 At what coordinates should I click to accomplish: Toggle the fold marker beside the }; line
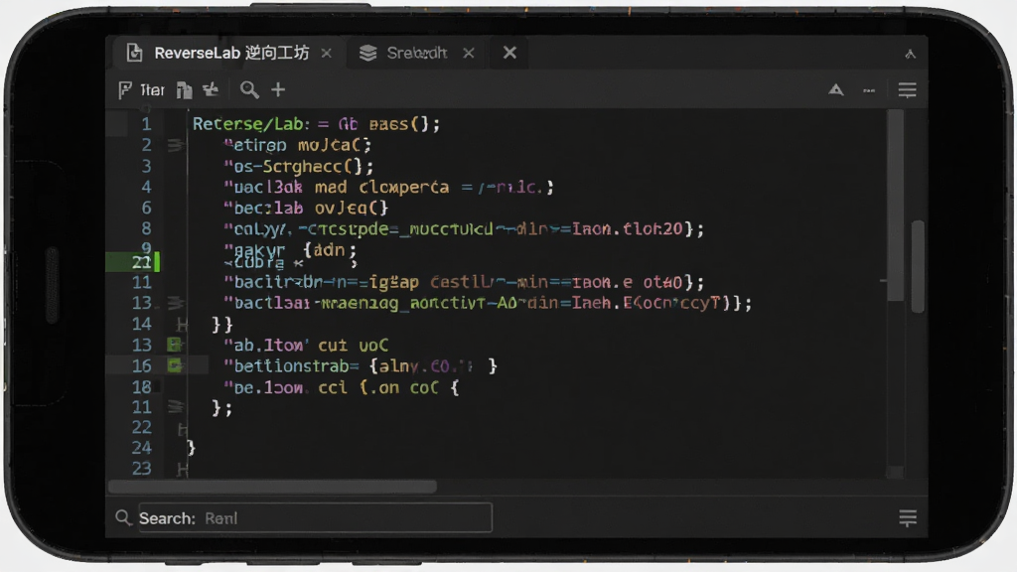point(175,407)
